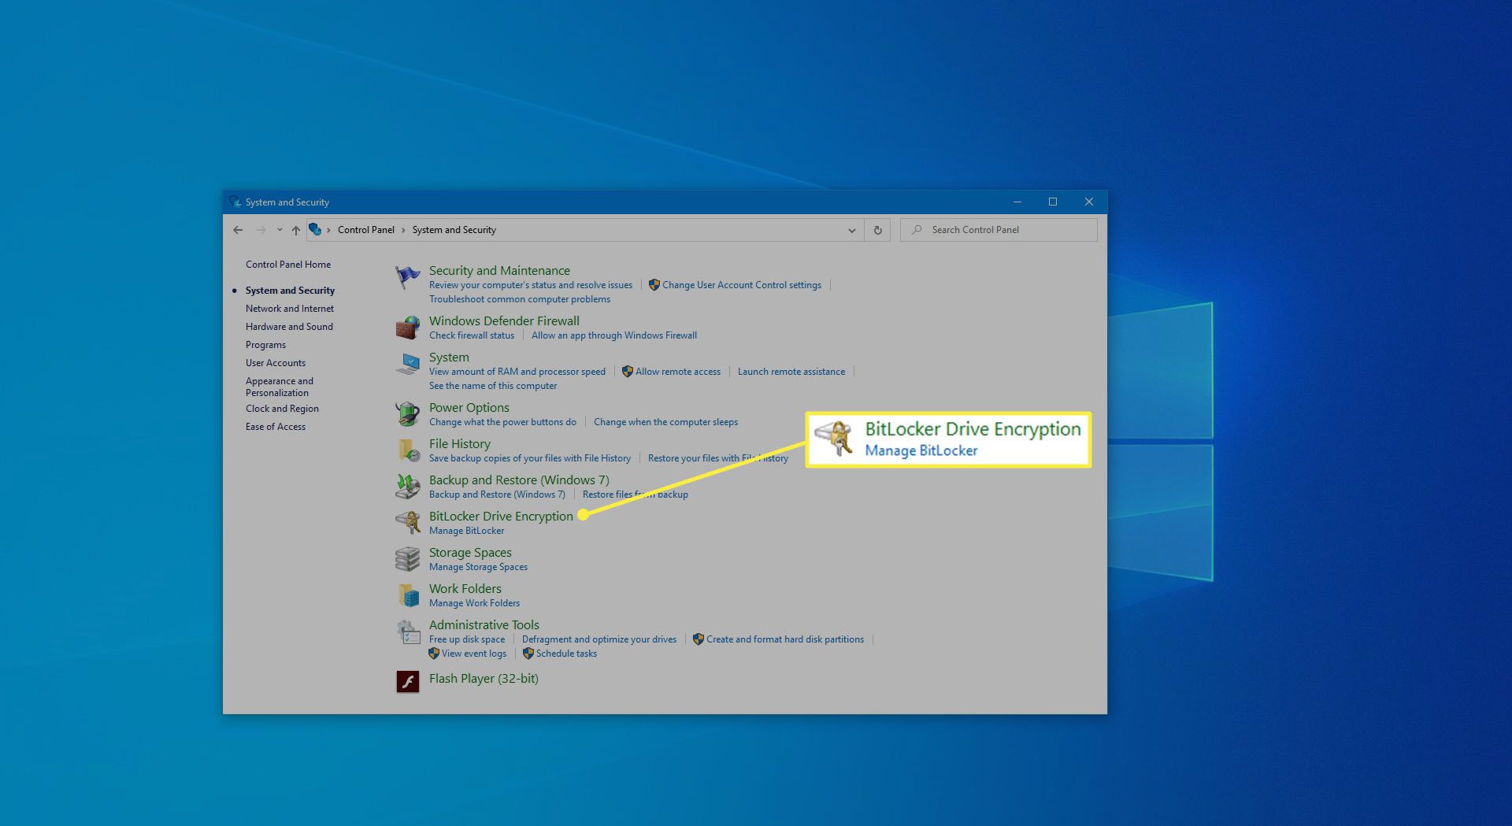Click the Windows Defender Firewall brick wall icon
Screen dimensions: 1512x826
(407, 328)
